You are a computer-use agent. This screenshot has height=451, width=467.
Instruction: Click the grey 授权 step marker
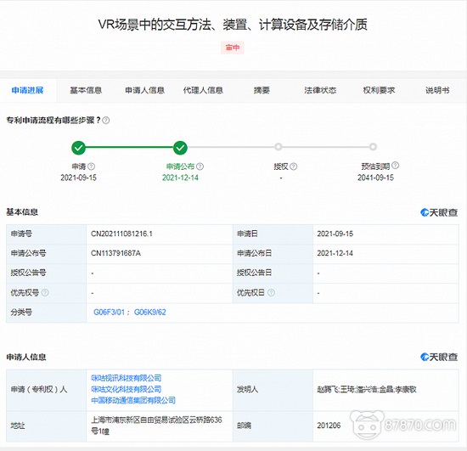pyautogui.click(x=279, y=147)
